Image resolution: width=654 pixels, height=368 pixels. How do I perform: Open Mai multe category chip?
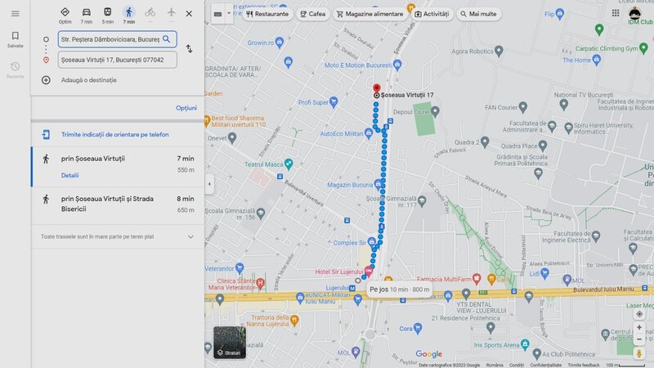478,14
